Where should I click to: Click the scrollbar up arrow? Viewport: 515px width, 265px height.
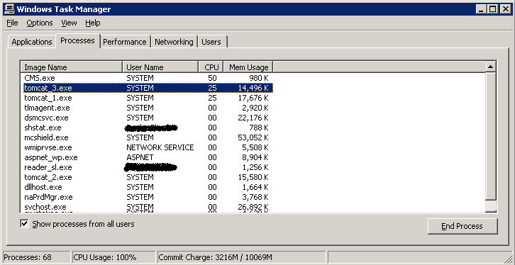point(491,67)
